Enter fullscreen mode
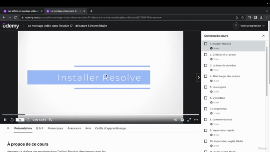 point(189,120)
